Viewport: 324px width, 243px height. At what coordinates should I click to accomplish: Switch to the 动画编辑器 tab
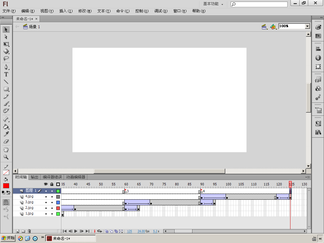point(76,177)
